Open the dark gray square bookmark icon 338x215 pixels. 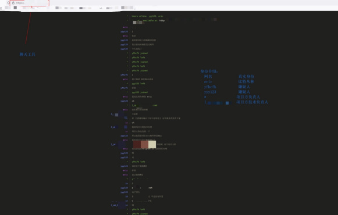15,8
